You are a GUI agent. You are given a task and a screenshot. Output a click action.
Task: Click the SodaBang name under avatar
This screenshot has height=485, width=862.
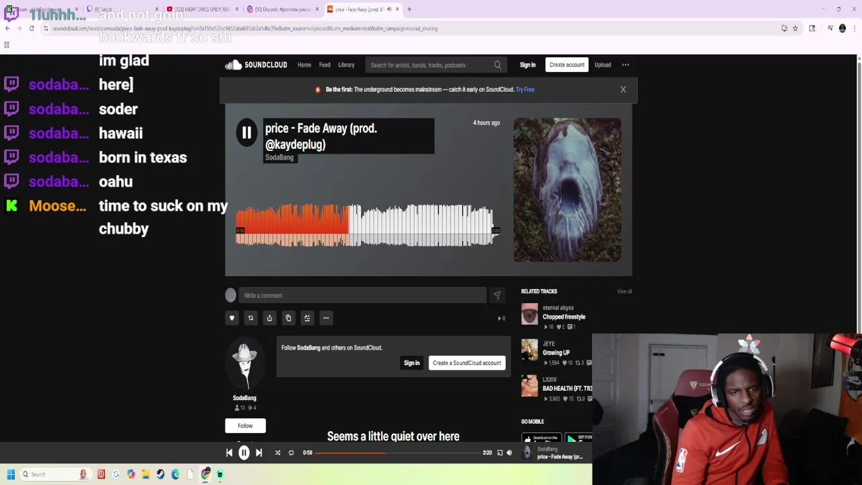coord(244,398)
